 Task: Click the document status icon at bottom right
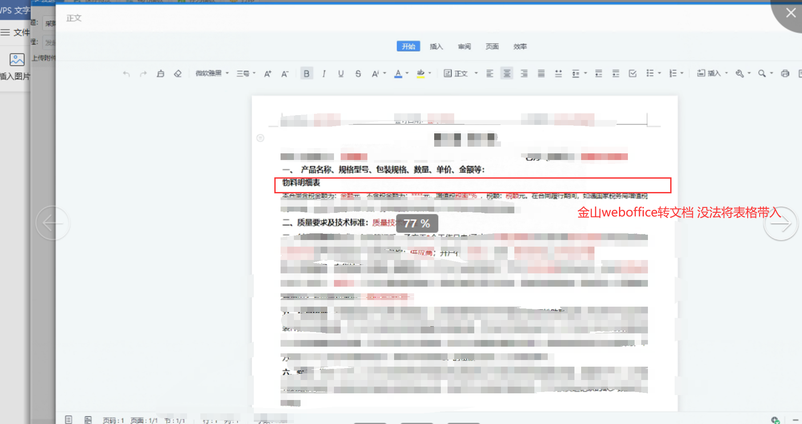click(x=775, y=420)
